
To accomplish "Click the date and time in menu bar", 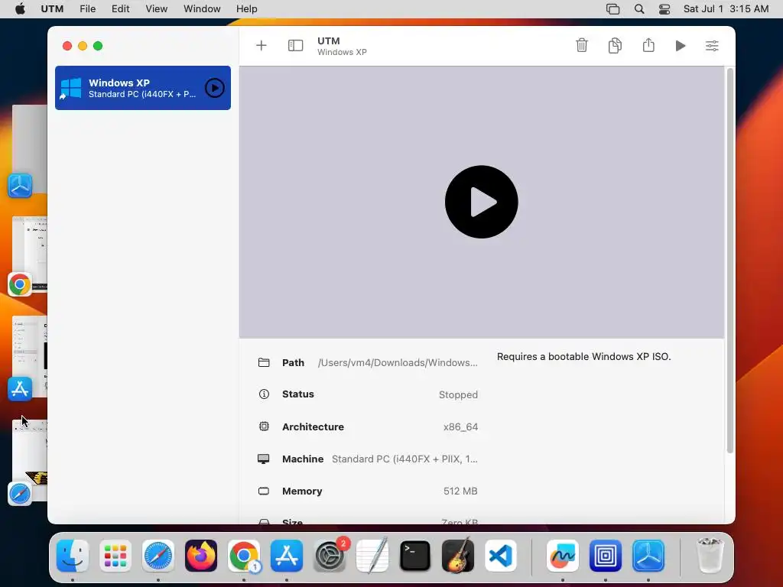I will click(726, 9).
